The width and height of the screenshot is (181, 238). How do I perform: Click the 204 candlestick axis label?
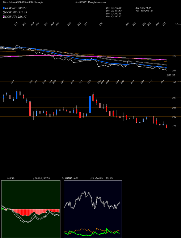174,117
